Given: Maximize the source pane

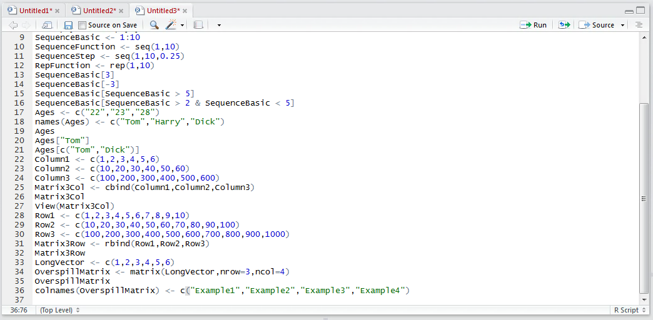Looking at the screenshot, I should [640, 11].
